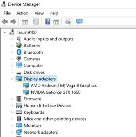Select the Network adapters label
The image size is (136, 137).
click(x=41, y=132)
